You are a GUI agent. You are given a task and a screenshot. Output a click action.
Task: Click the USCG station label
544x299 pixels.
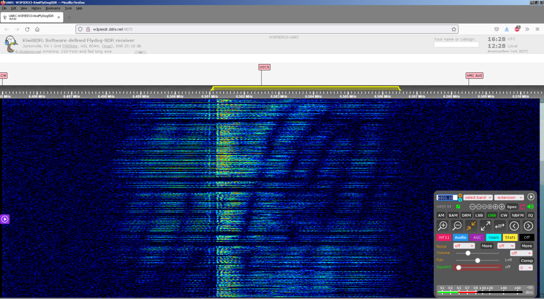tap(265, 67)
